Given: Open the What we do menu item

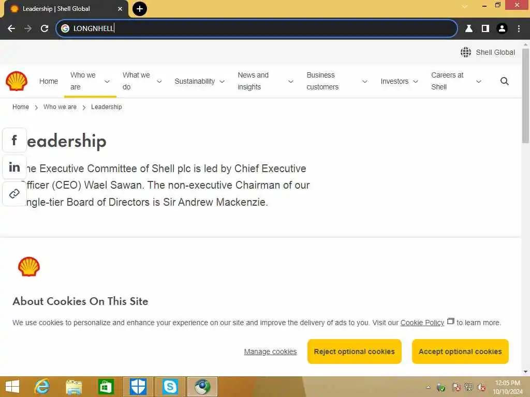Looking at the screenshot, I should tap(136, 81).
